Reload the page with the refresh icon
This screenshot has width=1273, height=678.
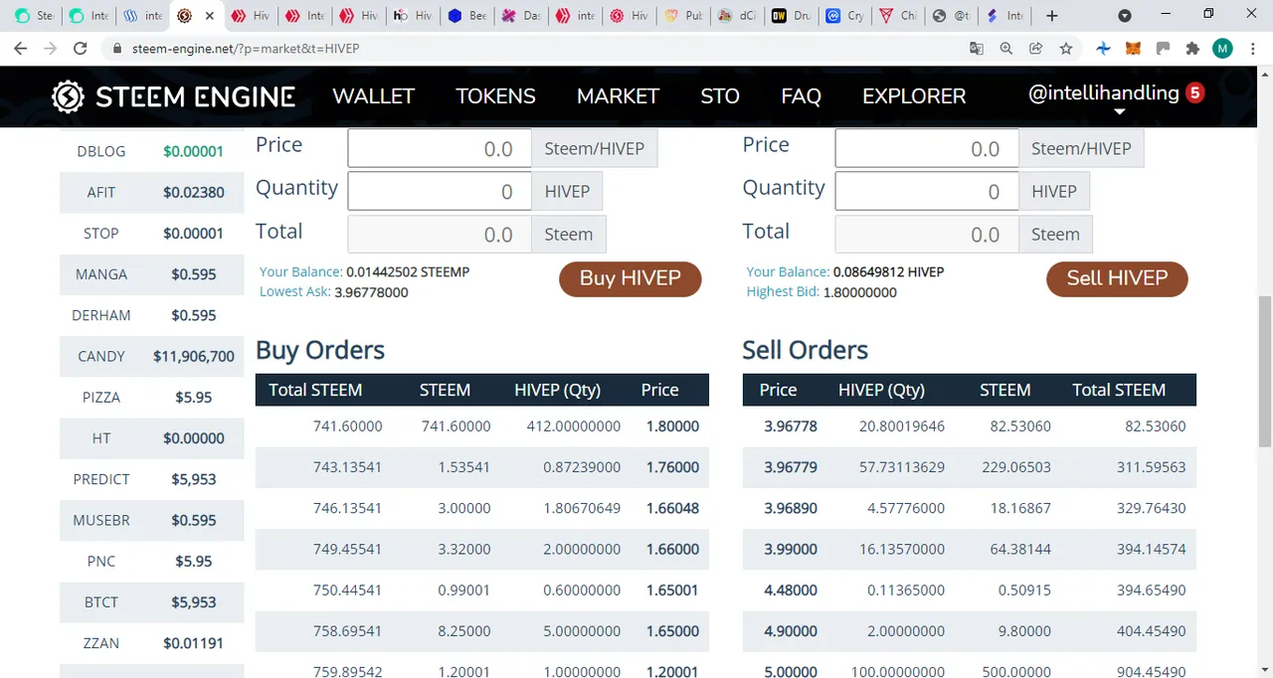pos(81,48)
